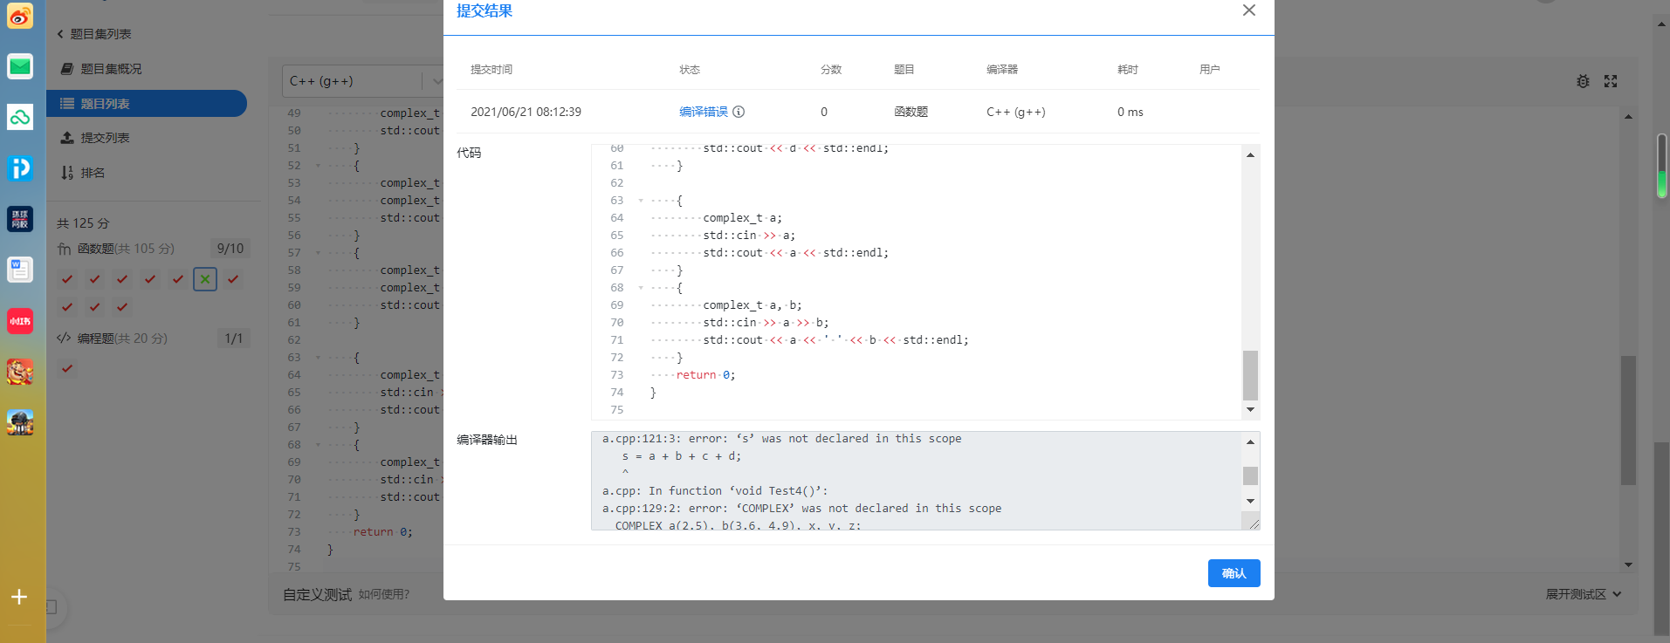
Task: Launch the 小红书 app icon
Action: point(20,321)
